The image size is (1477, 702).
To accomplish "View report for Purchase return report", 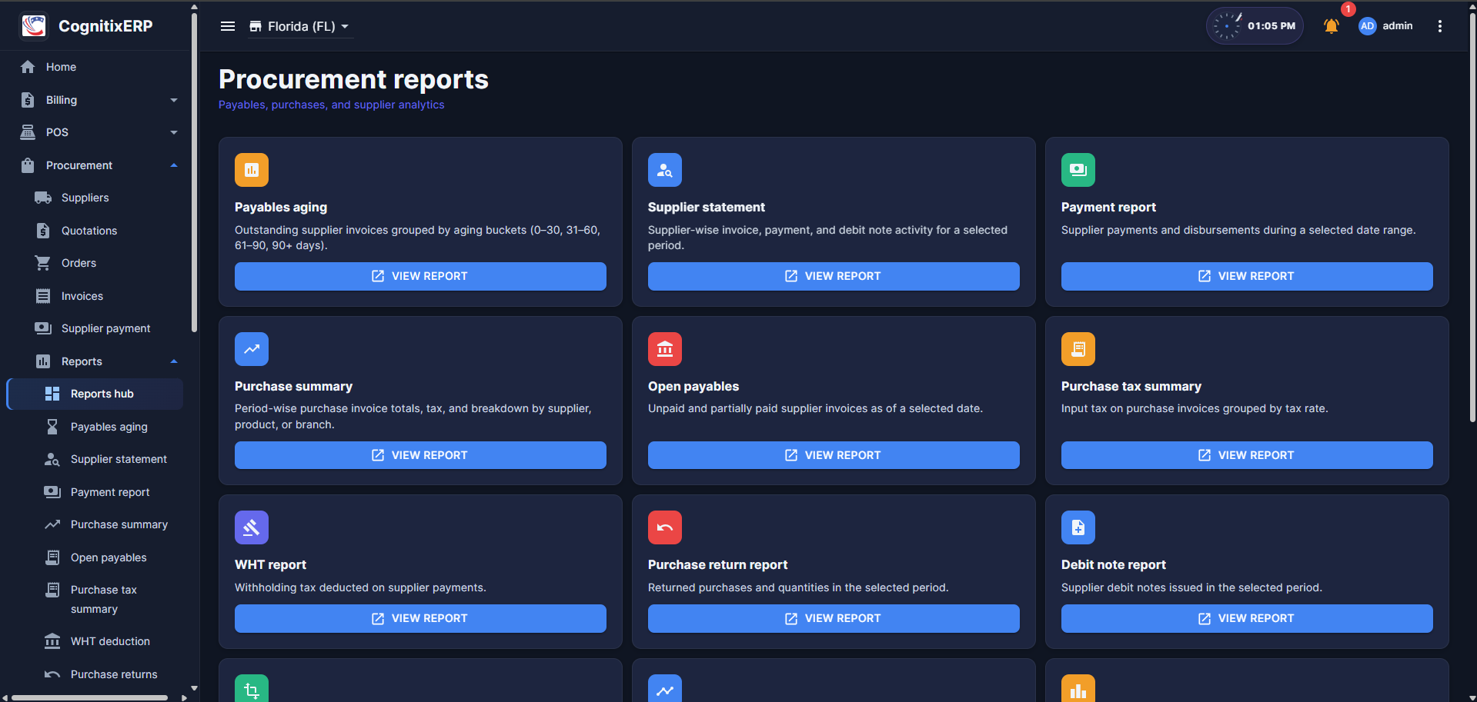I will coord(834,618).
